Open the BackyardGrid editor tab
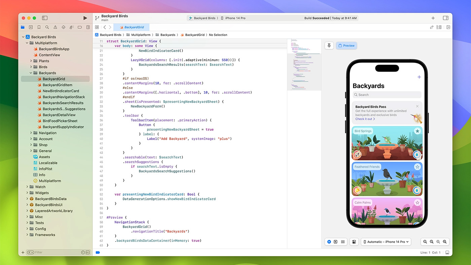 pos(131,27)
